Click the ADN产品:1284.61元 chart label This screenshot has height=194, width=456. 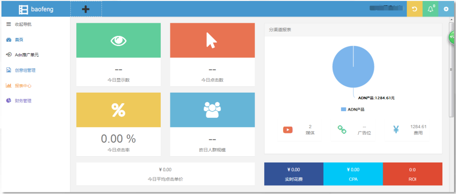[376, 98]
